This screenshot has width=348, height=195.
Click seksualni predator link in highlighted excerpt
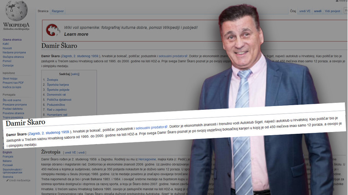[x=151, y=128]
